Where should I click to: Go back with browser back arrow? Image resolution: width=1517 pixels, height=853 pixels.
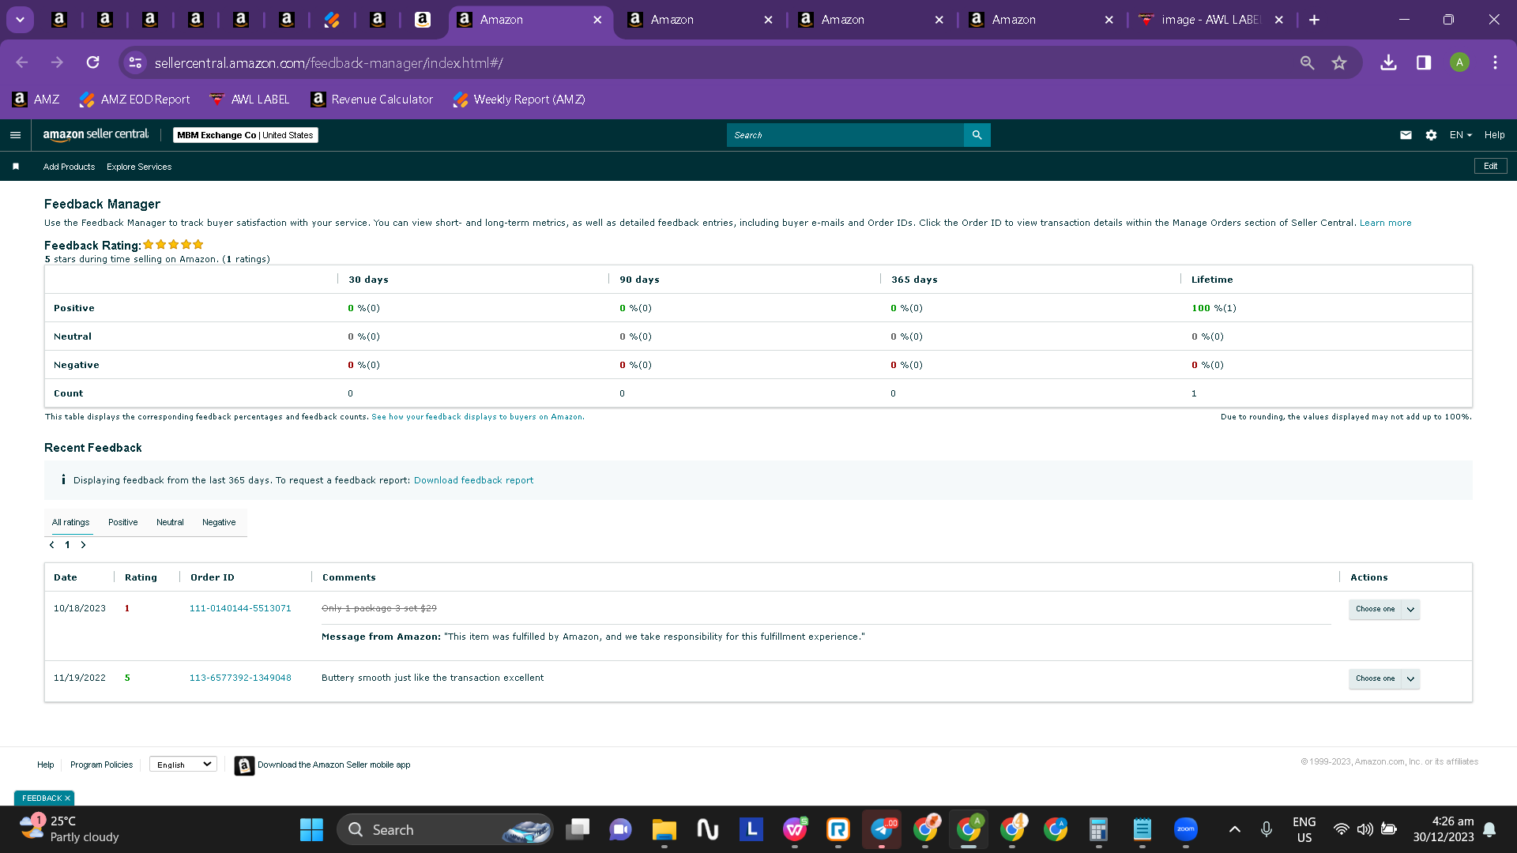coord(22,62)
